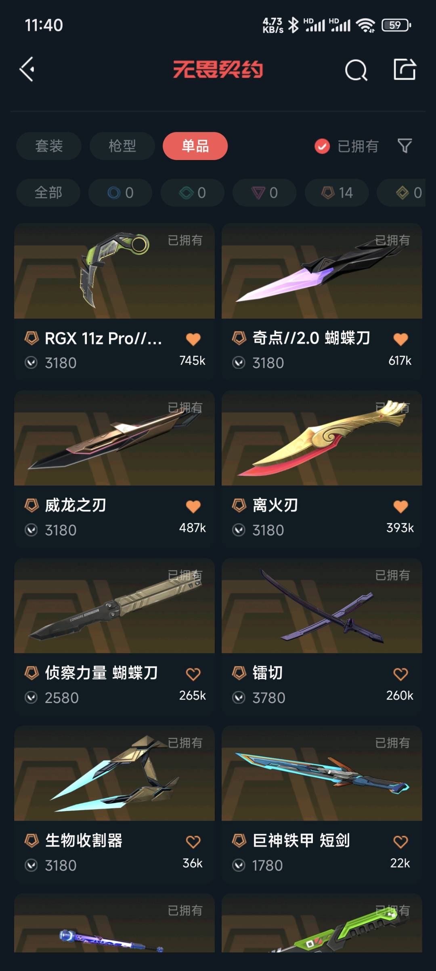Viewport: 436px width, 971px height.
Task: Switch to the 枪型 tab
Action: tap(122, 146)
